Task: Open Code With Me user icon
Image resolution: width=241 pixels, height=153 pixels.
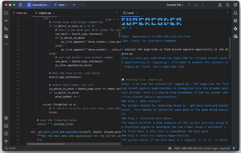Action: click(x=220, y=5)
